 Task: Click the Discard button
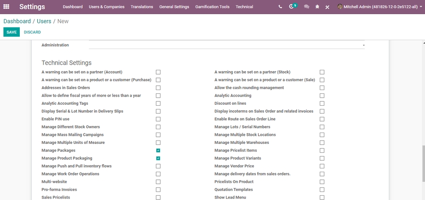click(32, 32)
